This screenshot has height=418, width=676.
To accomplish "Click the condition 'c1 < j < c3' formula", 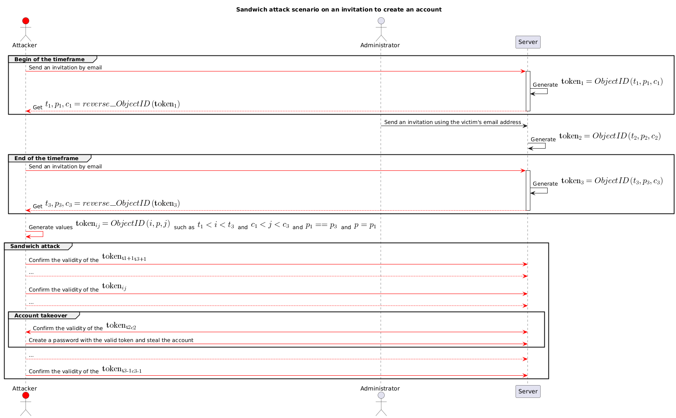I will (x=270, y=225).
